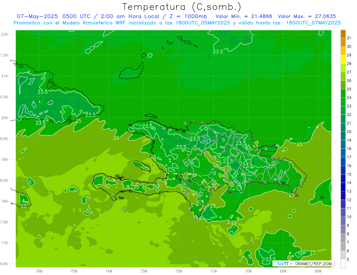Click the '8' value on the color scale
Viewport: 357px width, 275px height.
tap(348, 234)
